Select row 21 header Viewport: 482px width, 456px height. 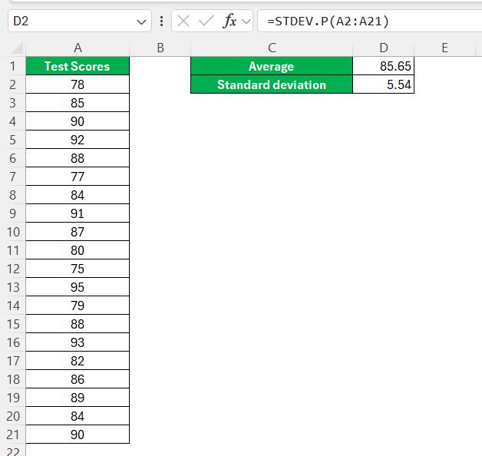tap(13, 435)
